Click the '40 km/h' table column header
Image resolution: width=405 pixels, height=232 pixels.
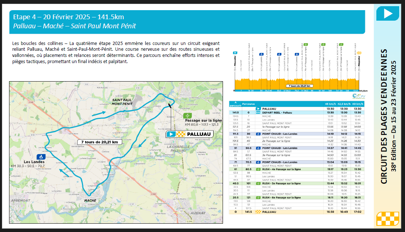click(x=358, y=104)
